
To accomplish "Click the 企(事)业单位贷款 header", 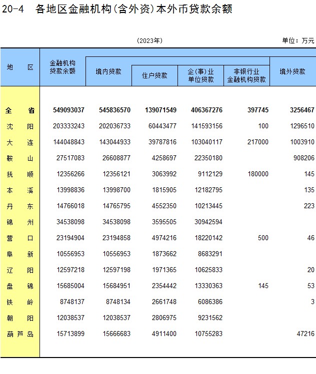I will point(200,75).
